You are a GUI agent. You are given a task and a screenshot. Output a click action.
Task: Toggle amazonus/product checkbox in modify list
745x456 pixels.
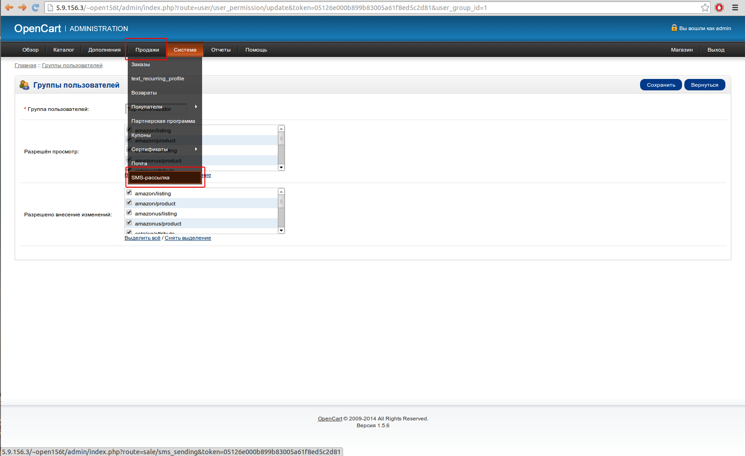pos(129,223)
